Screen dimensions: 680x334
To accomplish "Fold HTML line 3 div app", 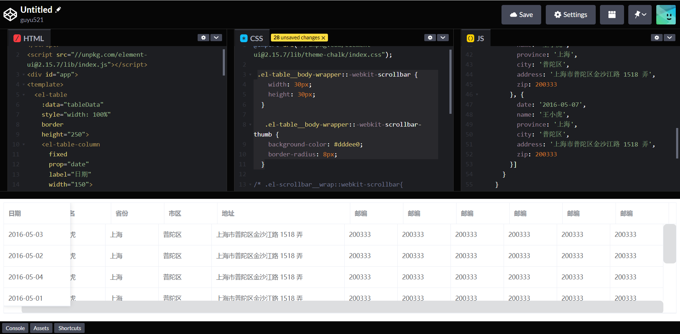I will tap(24, 75).
